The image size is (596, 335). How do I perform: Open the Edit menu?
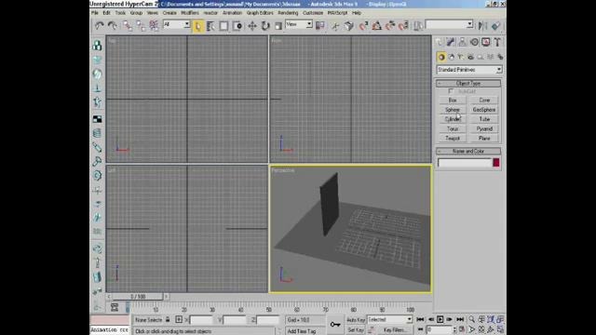106,13
